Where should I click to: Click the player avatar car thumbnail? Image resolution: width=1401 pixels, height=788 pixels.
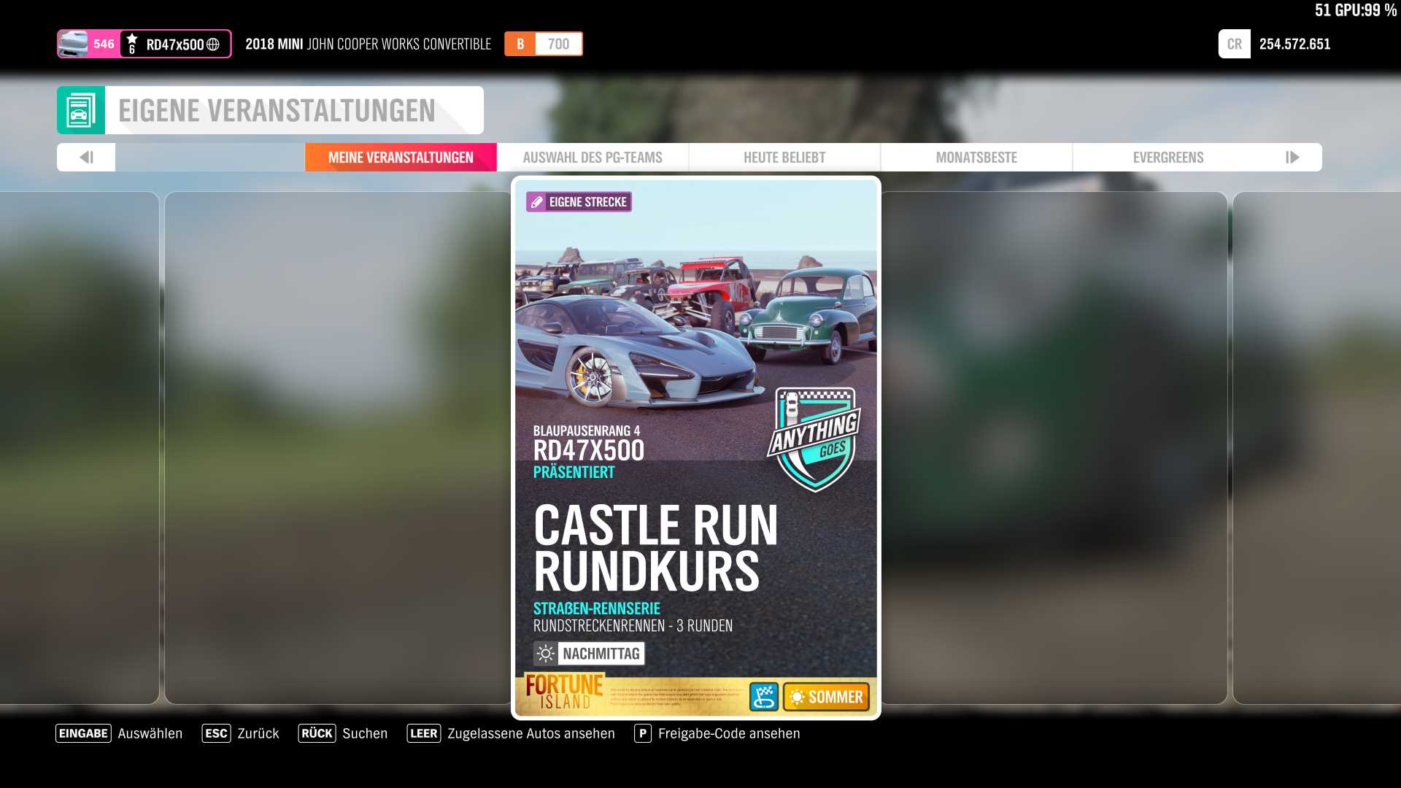point(73,45)
